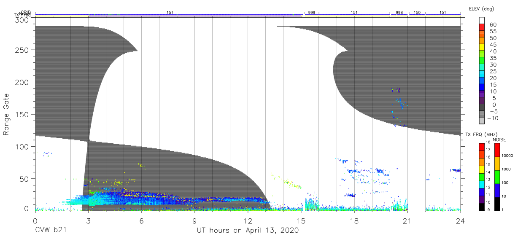The image size is (518, 239).
Task: Click the orange-yellow segment of the NOISE bar
Action: click(x=497, y=163)
